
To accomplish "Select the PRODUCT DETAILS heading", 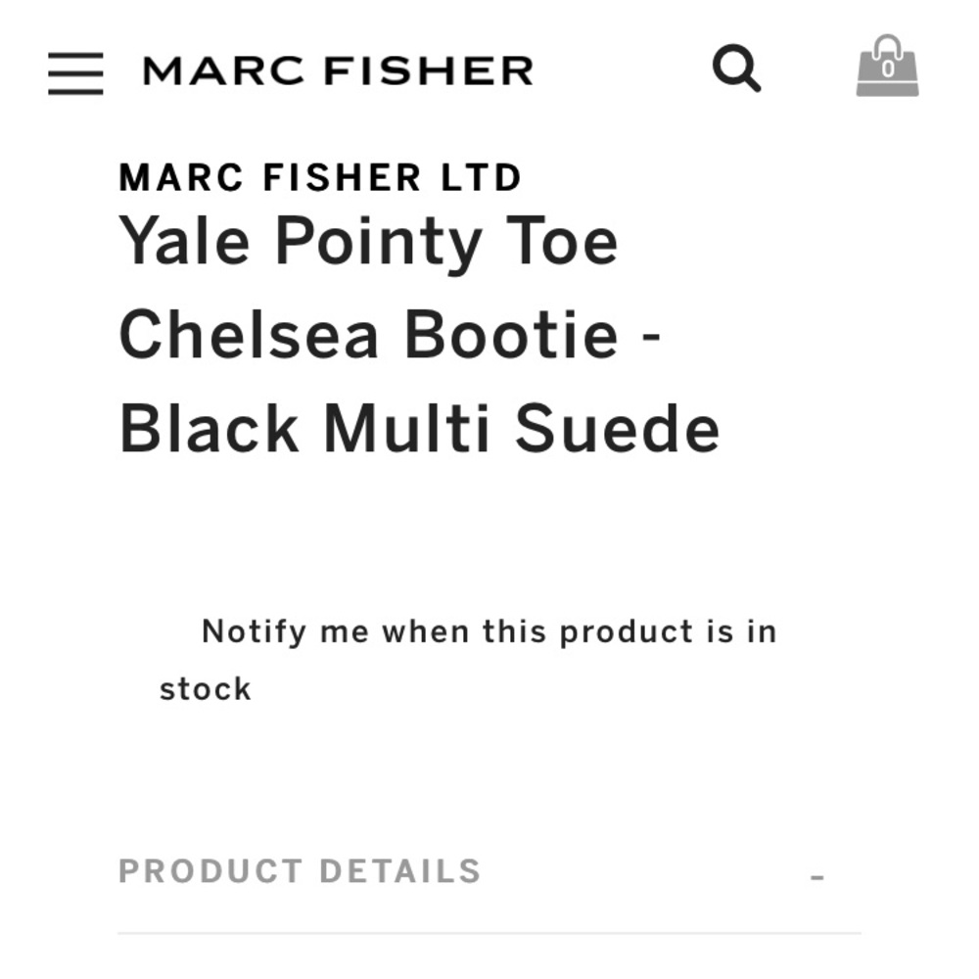I will pyautogui.click(x=300, y=871).
